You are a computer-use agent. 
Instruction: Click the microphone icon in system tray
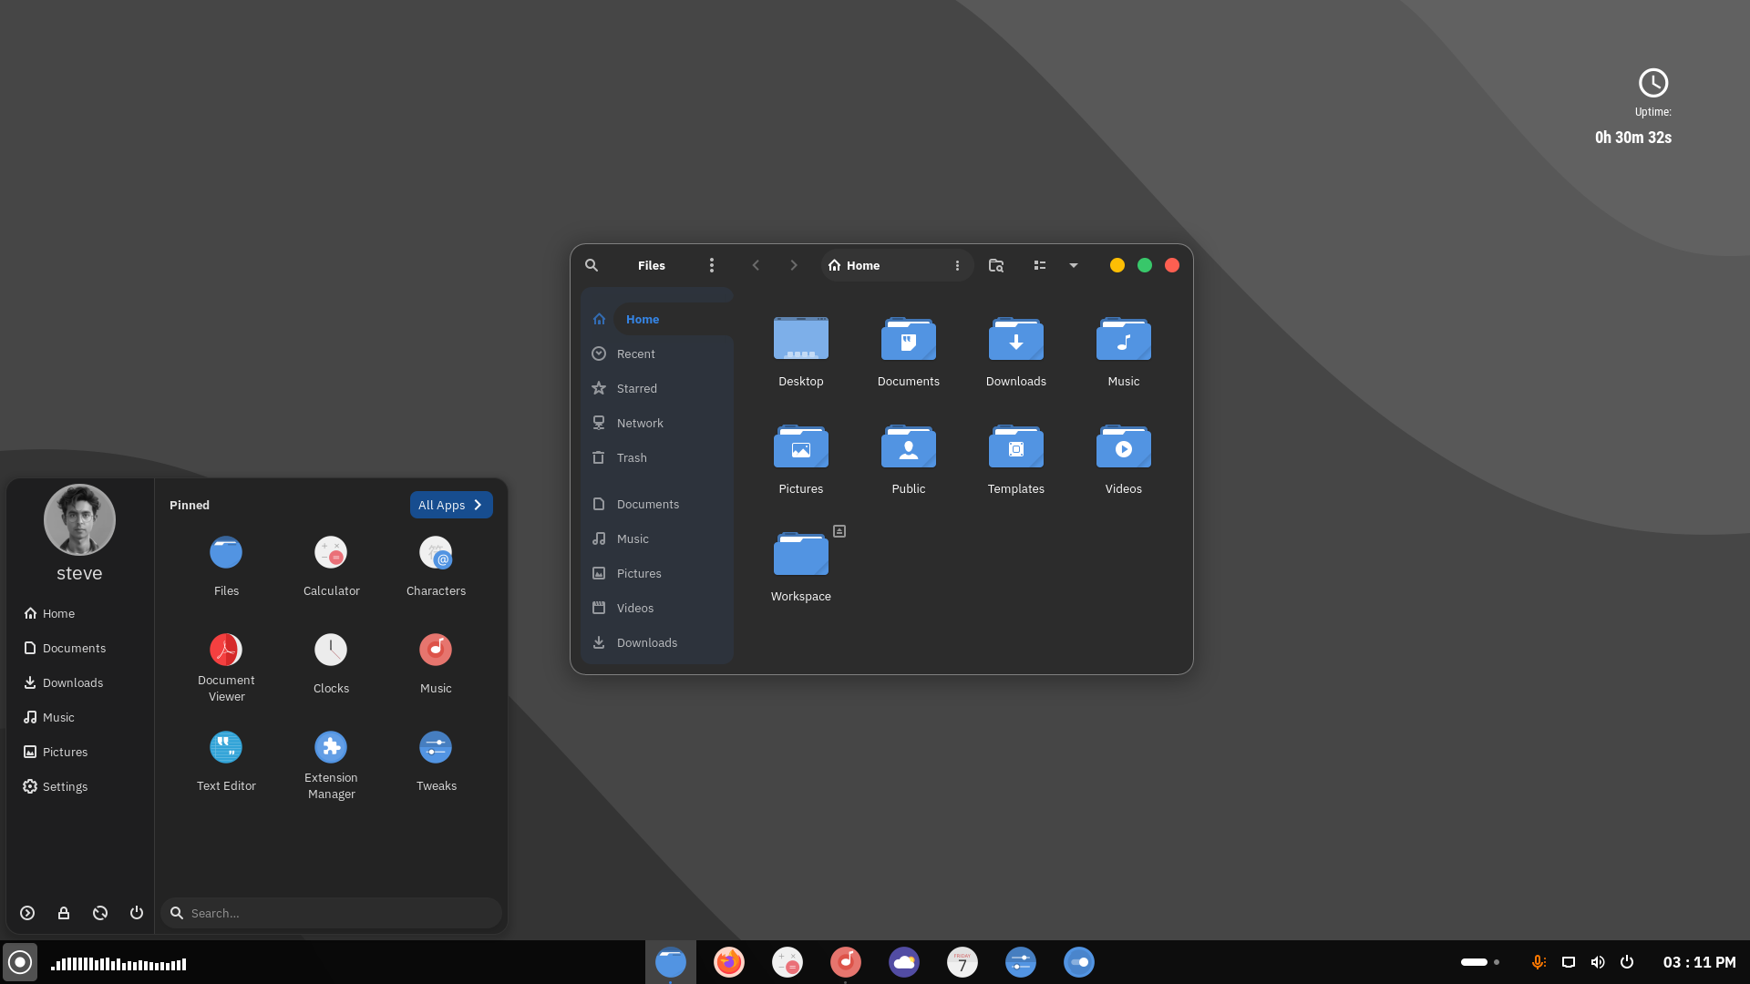1539,962
